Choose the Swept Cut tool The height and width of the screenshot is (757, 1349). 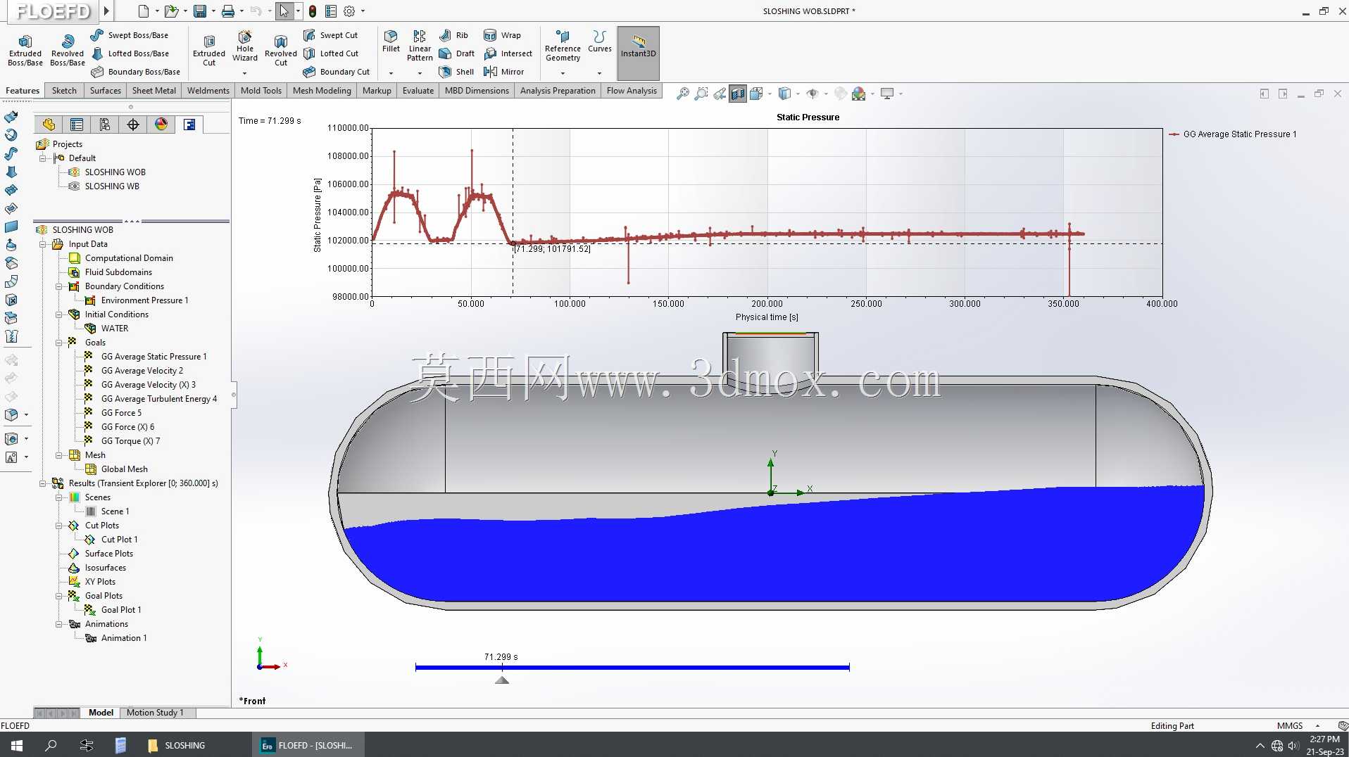coord(330,35)
